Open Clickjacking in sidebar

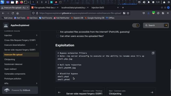coord(10,59)
